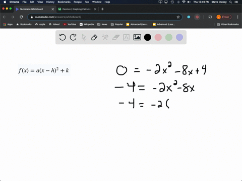Screen dimensions: 242x181
Task: Switch to Desmos Graphing Calculator tab
Action: [77, 9]
